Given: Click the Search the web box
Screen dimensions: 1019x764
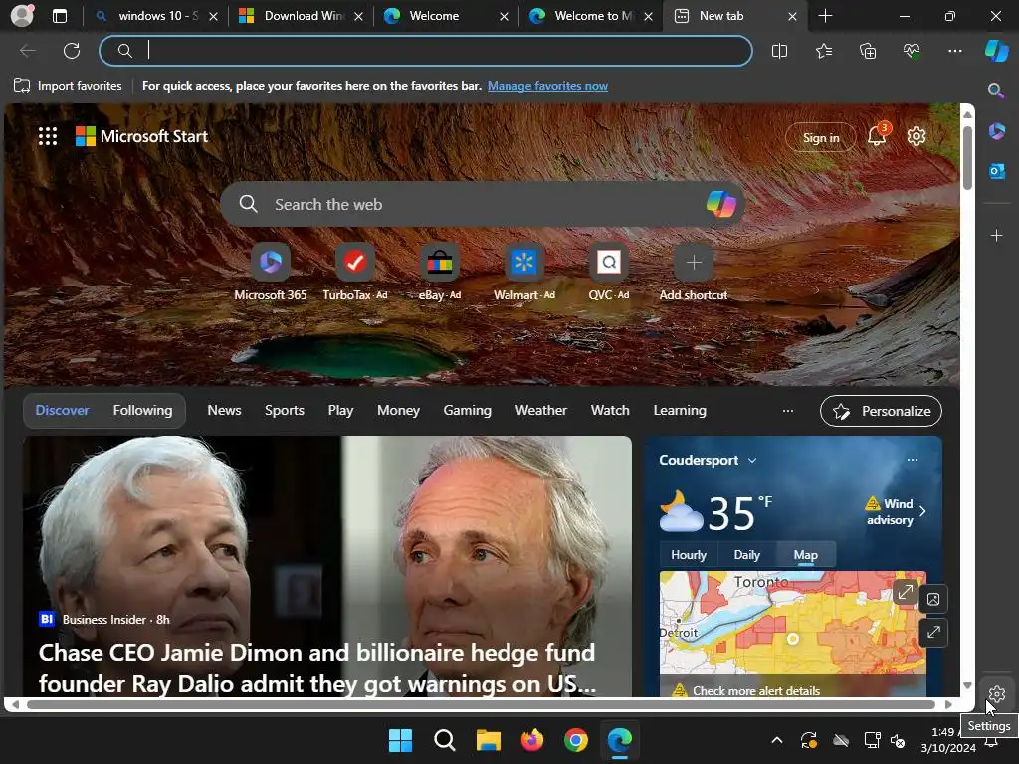Looking at the screenshot, I should [483, 204].
